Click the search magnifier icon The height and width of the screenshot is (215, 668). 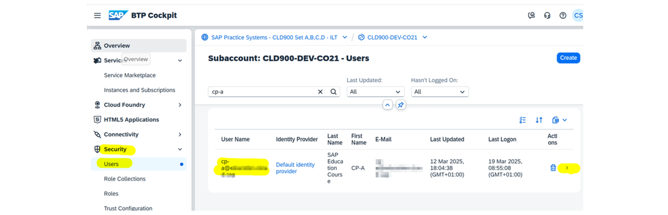click(333, 92)
